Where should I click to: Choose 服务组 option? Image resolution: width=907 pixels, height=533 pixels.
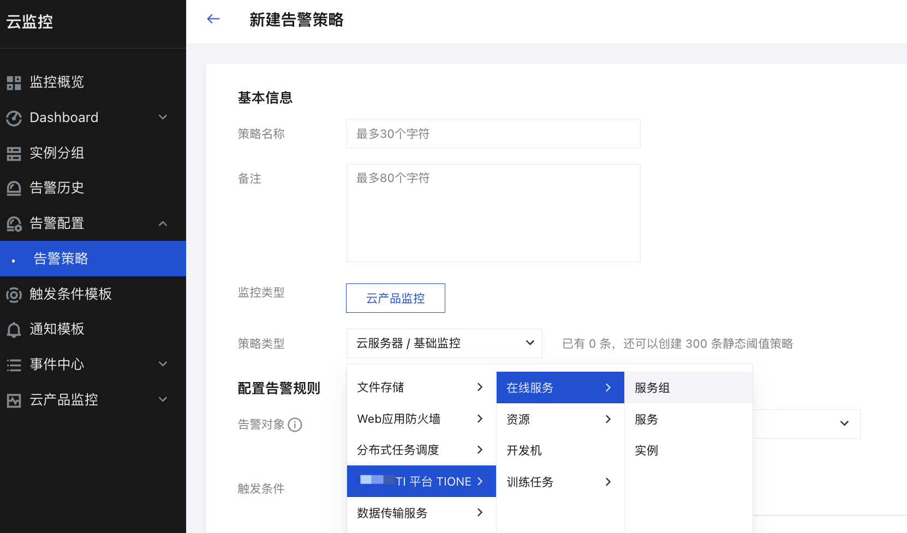pyautogui.click(x=689, y=387)
